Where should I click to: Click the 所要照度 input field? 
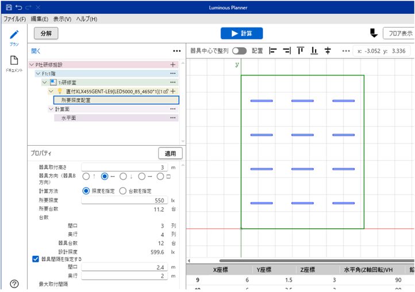pos(124,201)
